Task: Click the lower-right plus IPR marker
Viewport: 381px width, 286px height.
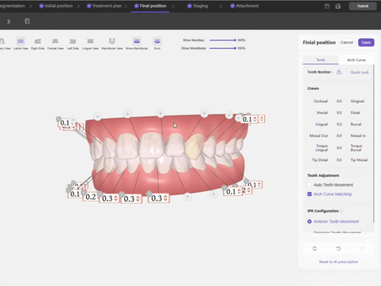Action: 213,194
